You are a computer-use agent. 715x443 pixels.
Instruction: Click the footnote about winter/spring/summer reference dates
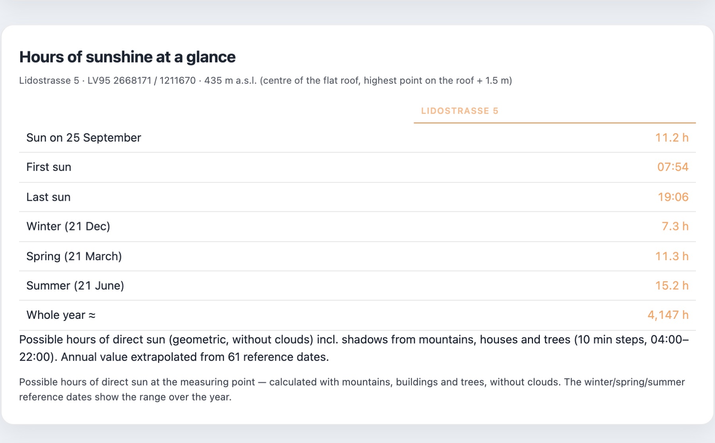coord(352,389)
